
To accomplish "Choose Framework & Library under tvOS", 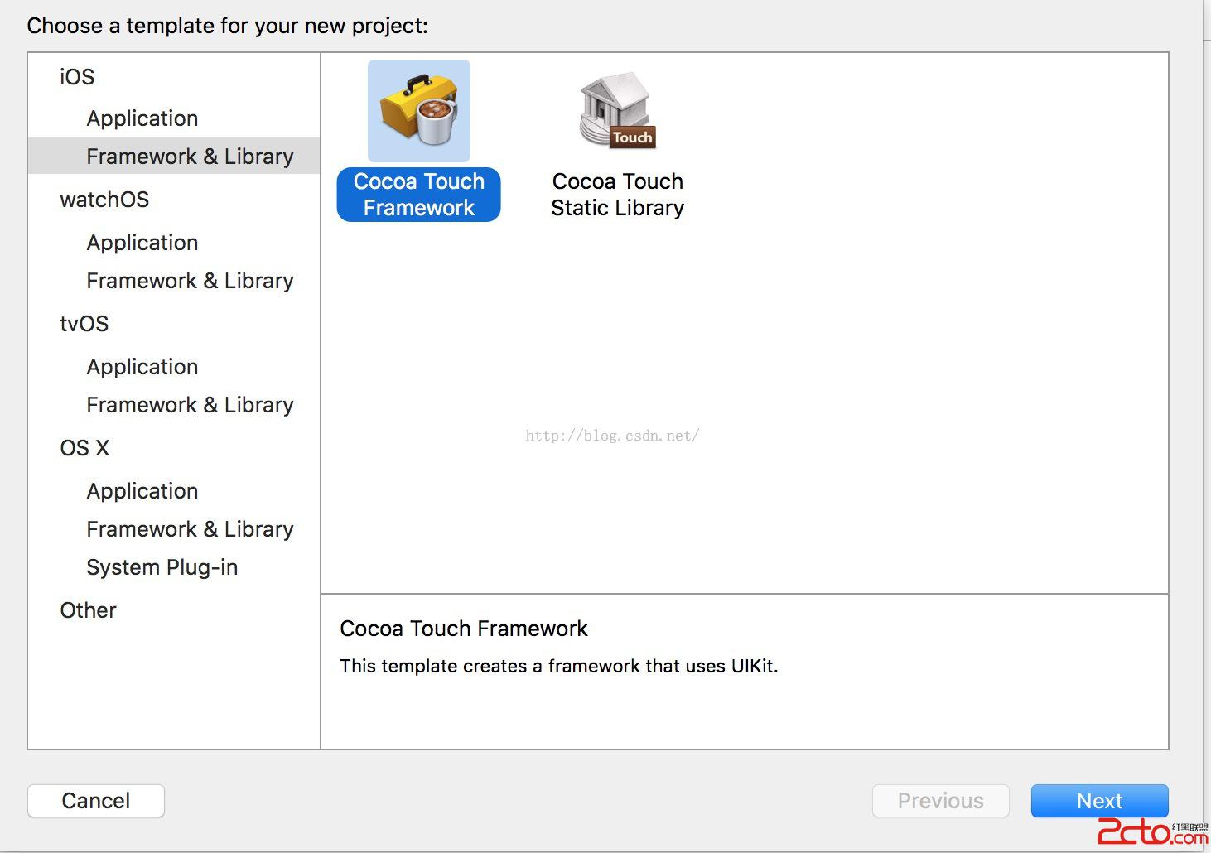I will 190,405.
